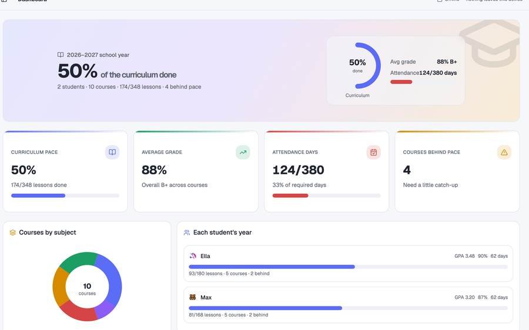The width and height of the screenshot is (529, 330).
Task: Click the '4' courses behind pace value
Action: (407, 170)
